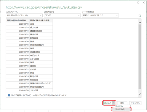
Task: Click the cell 敬老の日
Action: [x=41, y=76]
